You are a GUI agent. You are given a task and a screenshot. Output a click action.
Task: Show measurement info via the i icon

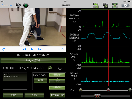60,68
